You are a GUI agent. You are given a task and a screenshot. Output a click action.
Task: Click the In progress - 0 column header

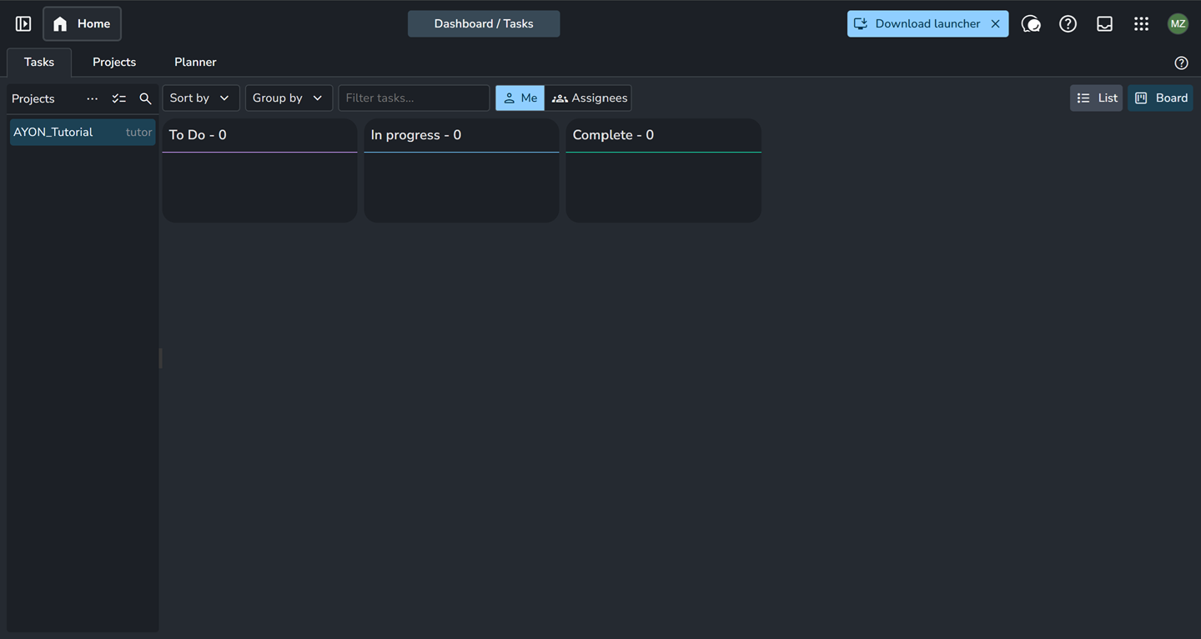click(x=461, y=135)
